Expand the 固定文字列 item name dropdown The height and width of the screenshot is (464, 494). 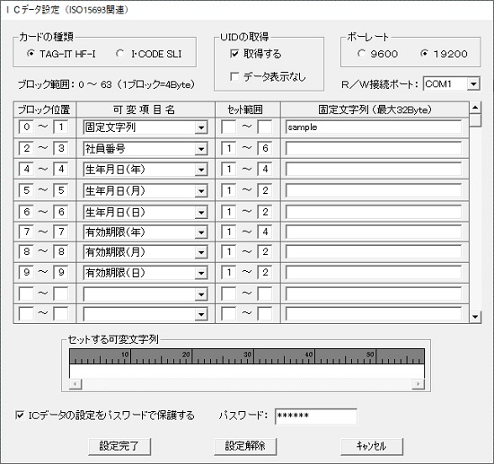click(200, 127)
